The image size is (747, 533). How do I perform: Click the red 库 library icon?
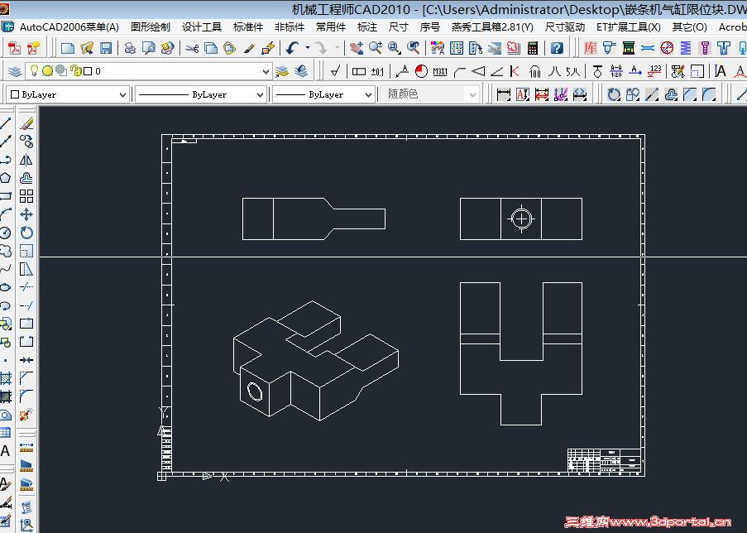point(591,48)
